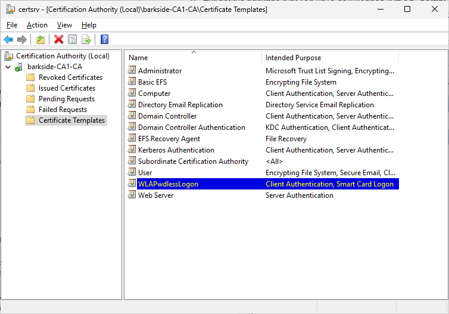Image resolution: width=449 pixels, height=314 pixels.
Task: Open the Action menu
Action: (37, 25)
